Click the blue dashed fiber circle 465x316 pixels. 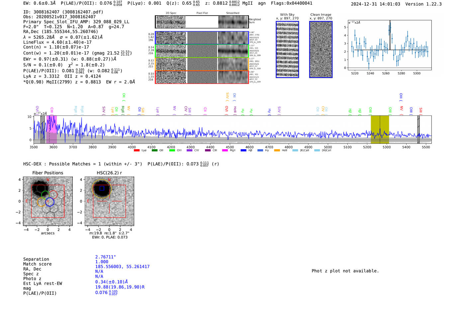[49, 202]
